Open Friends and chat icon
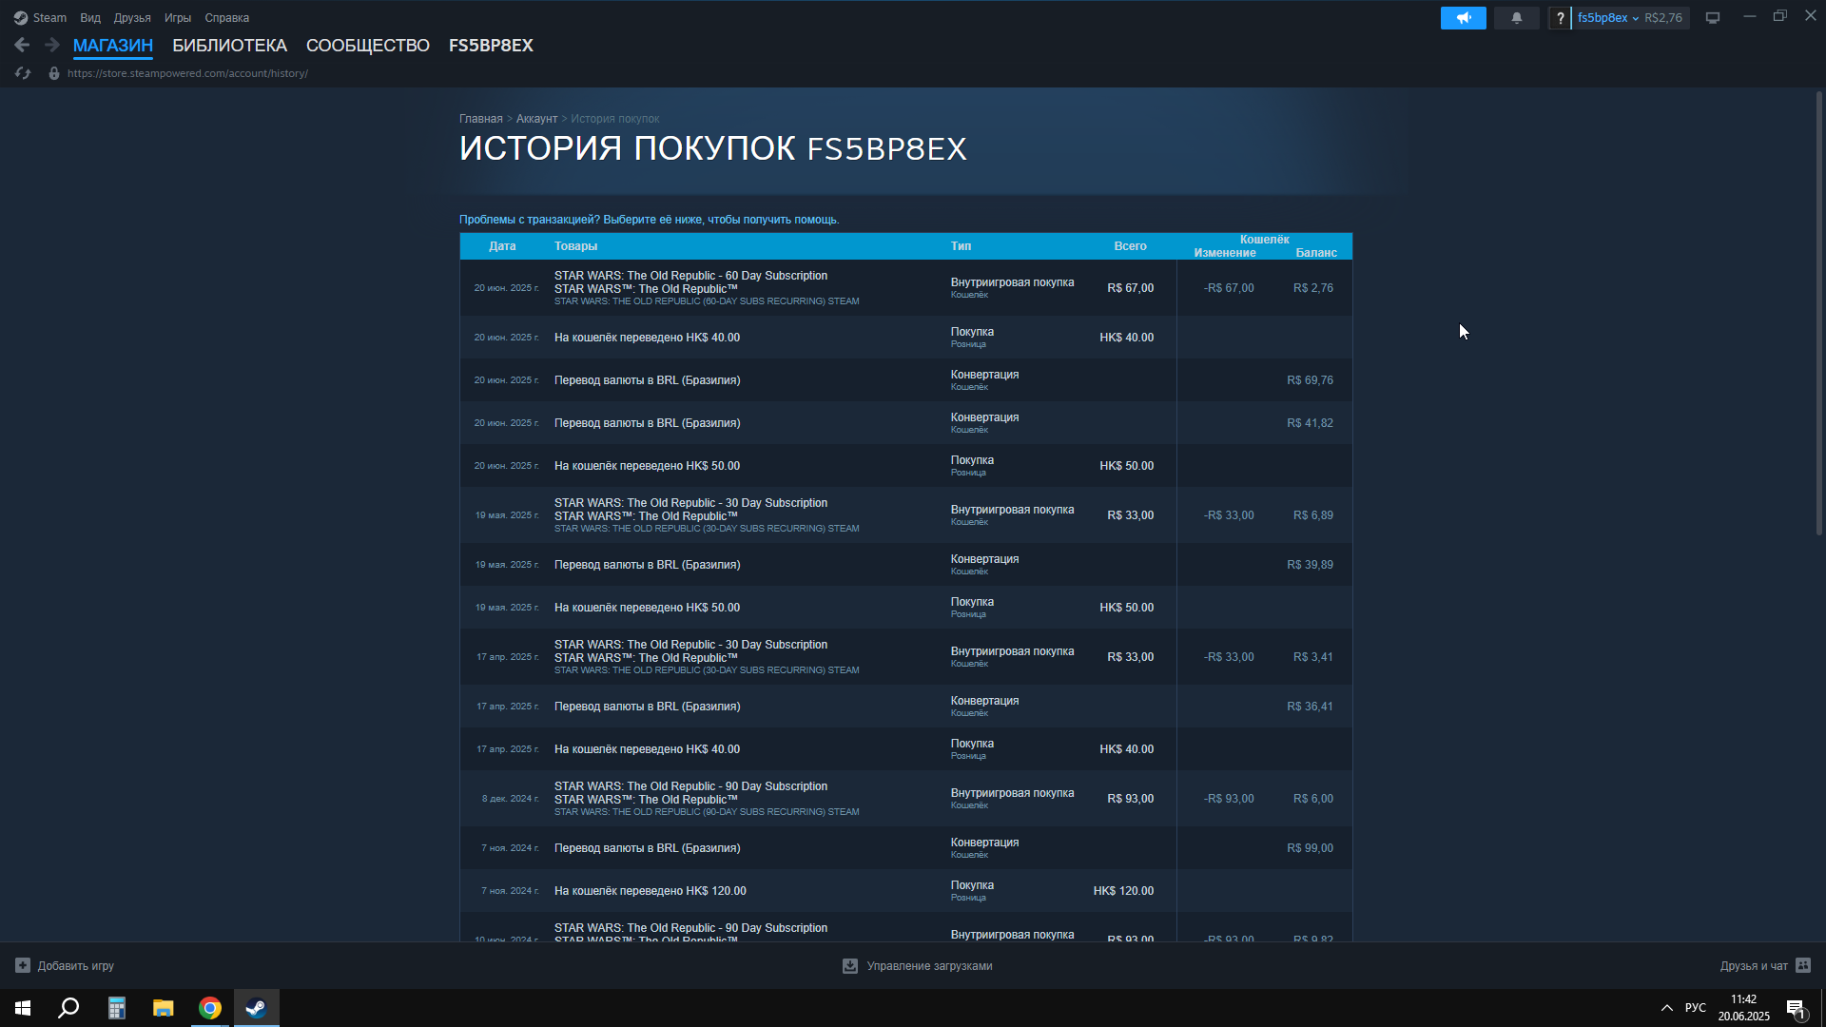The width and height of the screenshot is (1826, 1027). [x=1802, y=965]
